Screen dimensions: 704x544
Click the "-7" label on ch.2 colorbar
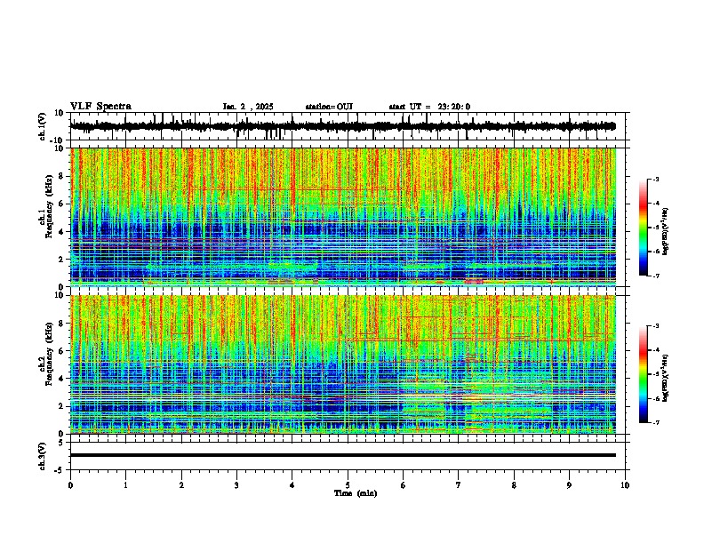pos(655,422)
